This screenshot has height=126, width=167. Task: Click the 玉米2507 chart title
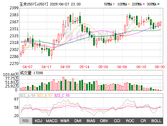pyautogui.click(x=27, y=4)
